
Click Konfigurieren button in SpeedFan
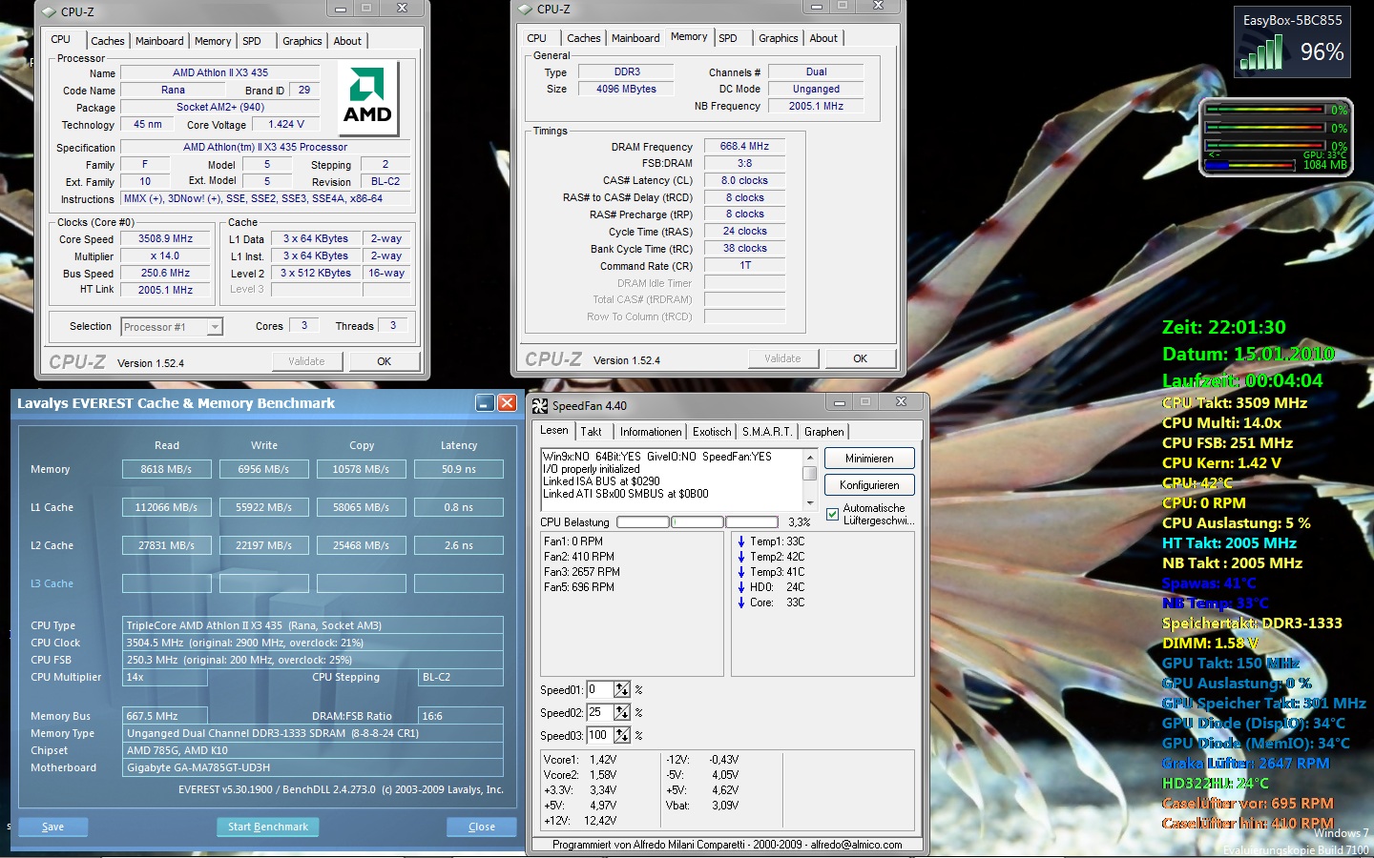(x=869, y=485)
